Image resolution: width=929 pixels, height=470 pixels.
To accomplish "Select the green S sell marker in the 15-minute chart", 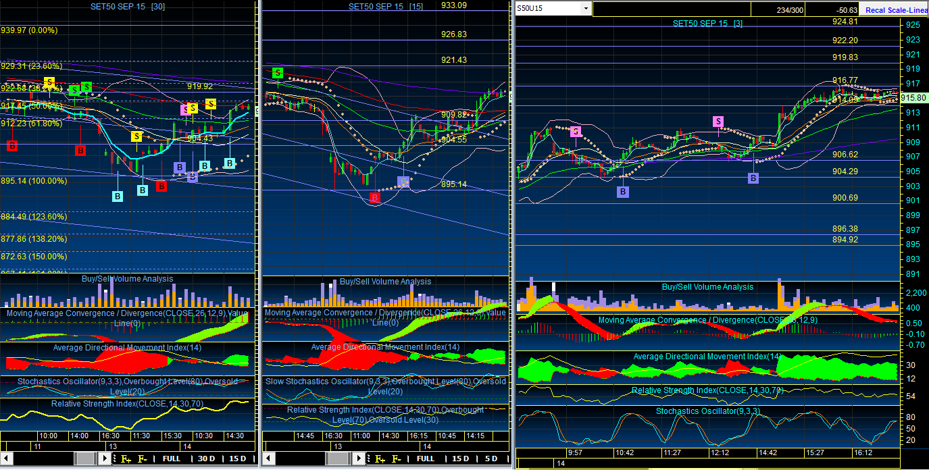I will tap(277, 73).
